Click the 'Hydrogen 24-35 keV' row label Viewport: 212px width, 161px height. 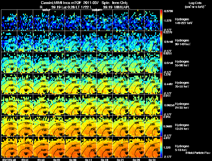coord(182,106)
